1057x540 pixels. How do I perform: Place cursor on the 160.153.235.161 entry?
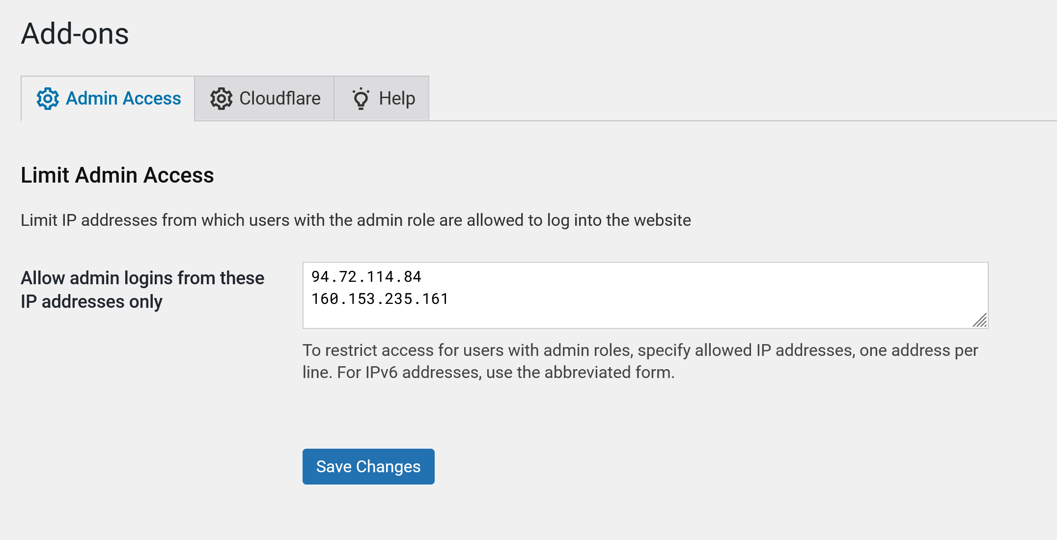click(380, 299)
